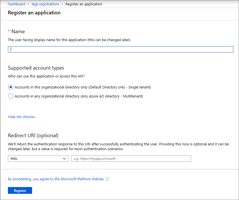Focus the application Name text field

pyautogui.click(x=121, y=49)
